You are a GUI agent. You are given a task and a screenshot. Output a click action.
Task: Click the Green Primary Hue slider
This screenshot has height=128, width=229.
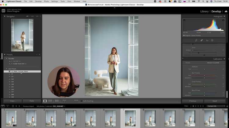coord(204,84)
